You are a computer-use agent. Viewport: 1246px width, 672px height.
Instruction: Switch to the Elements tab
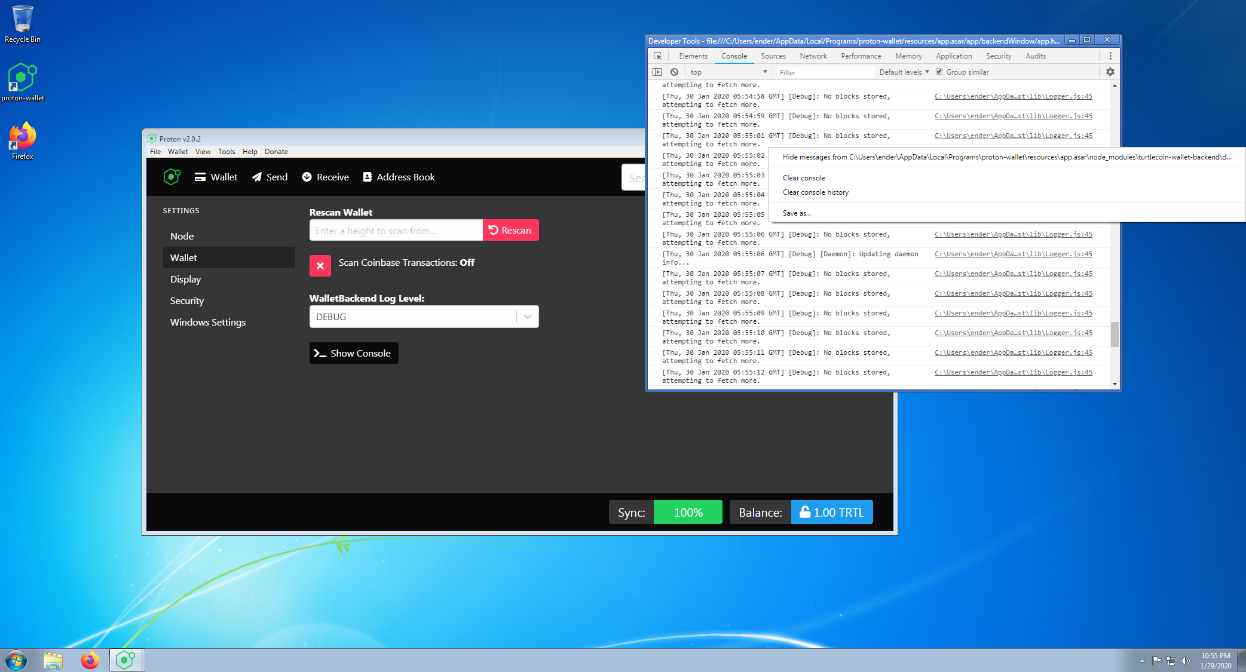coord(693,56)
